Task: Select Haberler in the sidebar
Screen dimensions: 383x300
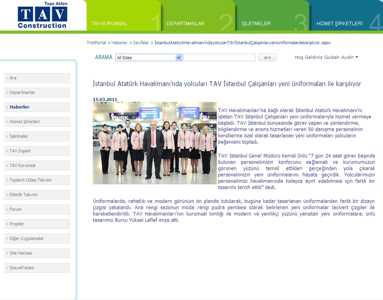Action: coord(37,107)
